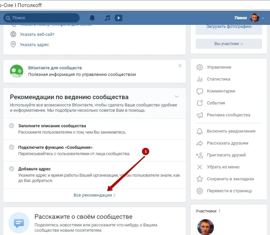Open the music section icon
This screenshot has width=270, height=235.
pyautogui.click(x=107, y=18)
